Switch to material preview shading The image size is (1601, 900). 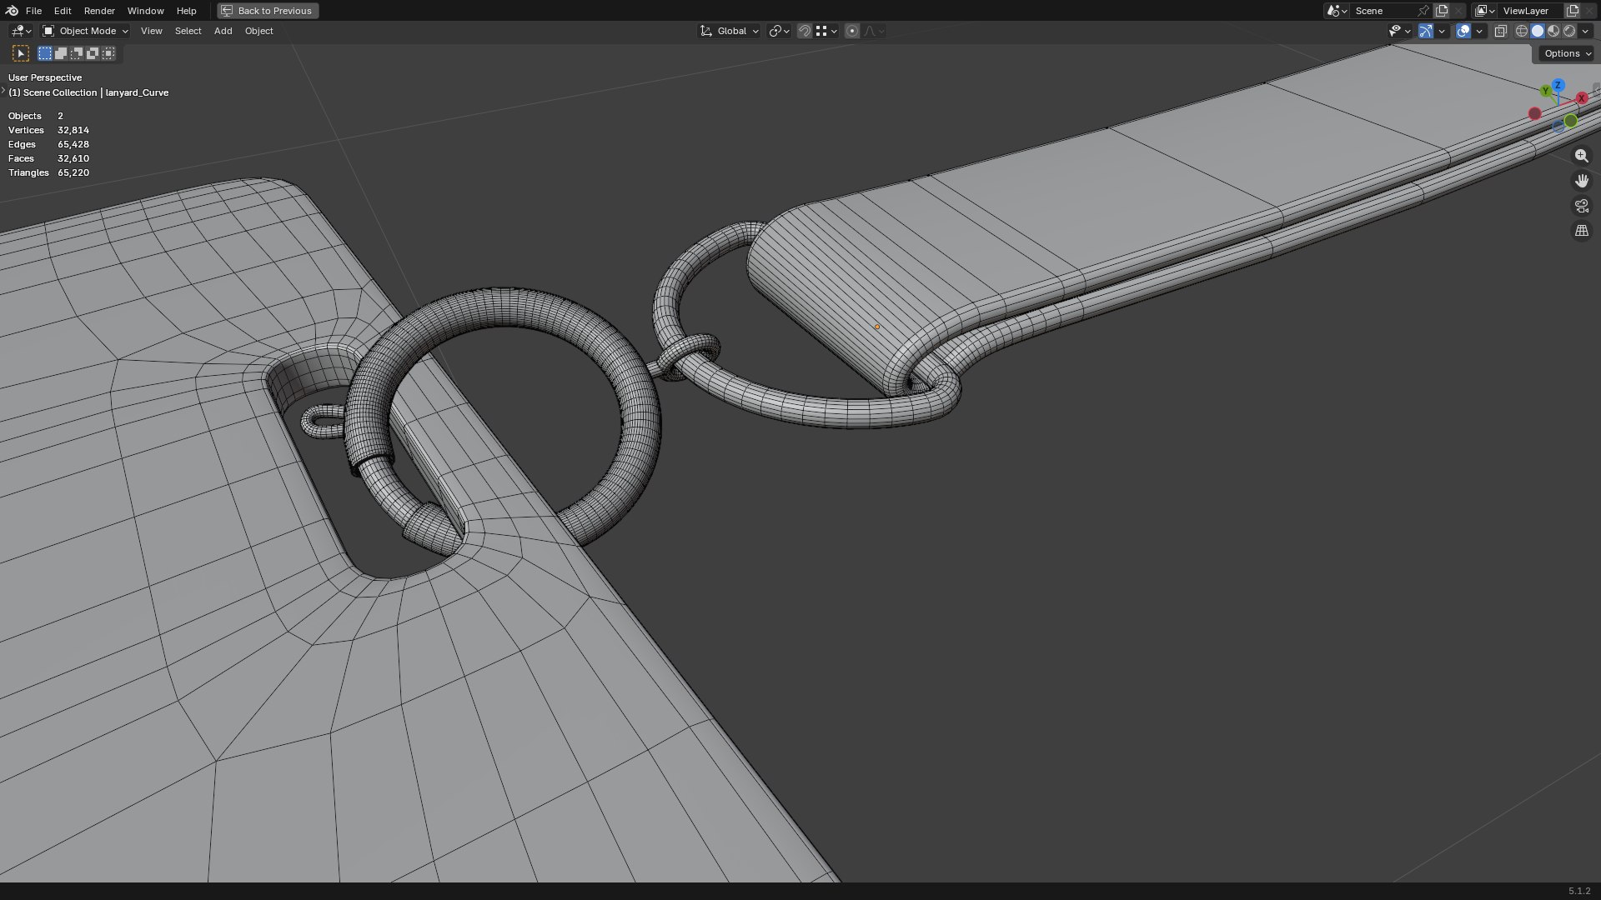coord(1553,31)
